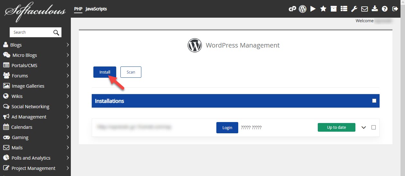Expand the Gaming category arrow

[68, 137]
